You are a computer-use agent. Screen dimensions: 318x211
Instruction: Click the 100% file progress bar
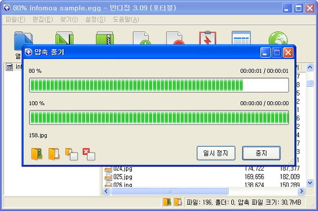pyautogui.click(x=159, y=117)
